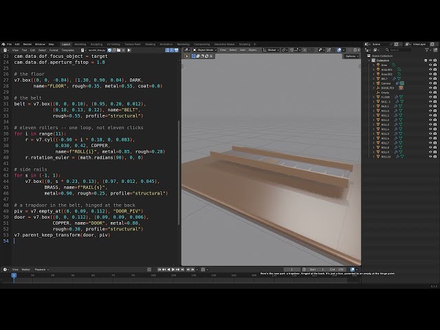This screenshot has height=330, width=440.
Task: Expand the BELT object in outliner
Action: [x=373, y=78]
